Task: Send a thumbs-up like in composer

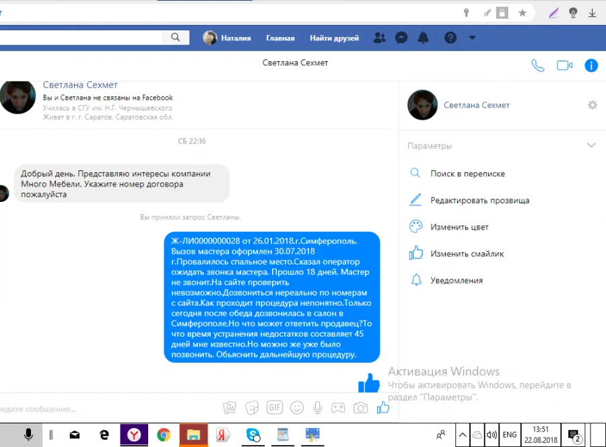Action: 383,407
